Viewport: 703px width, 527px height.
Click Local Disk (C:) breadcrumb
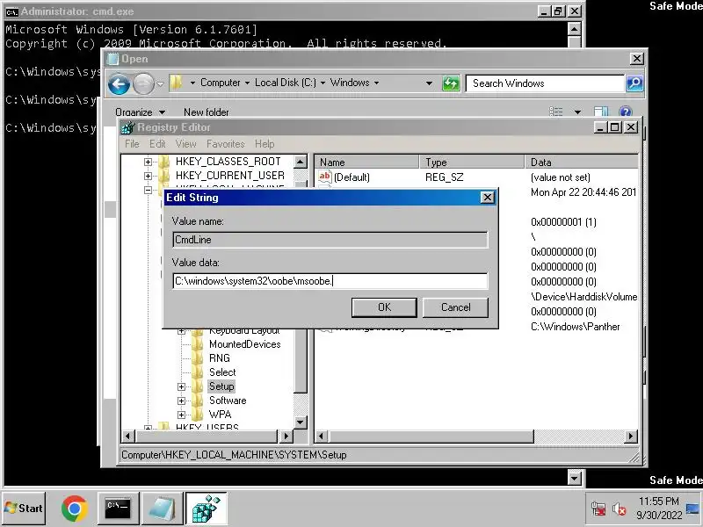click(285, 83)
